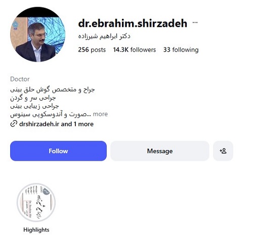View the 14.3K followers list

point(135,50)
